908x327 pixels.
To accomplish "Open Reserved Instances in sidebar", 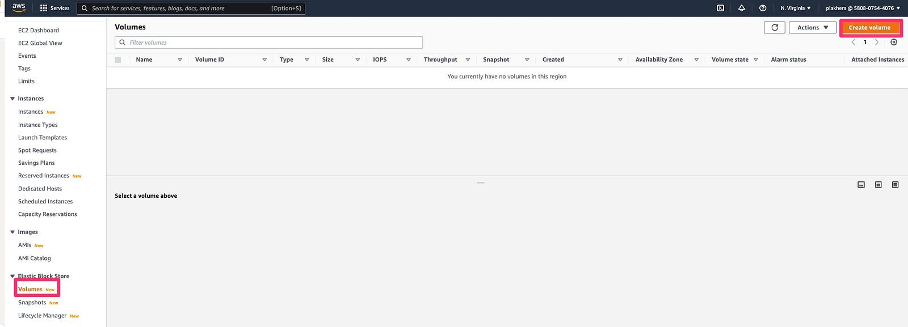I will pyautogui.click(x=44, y=176).
